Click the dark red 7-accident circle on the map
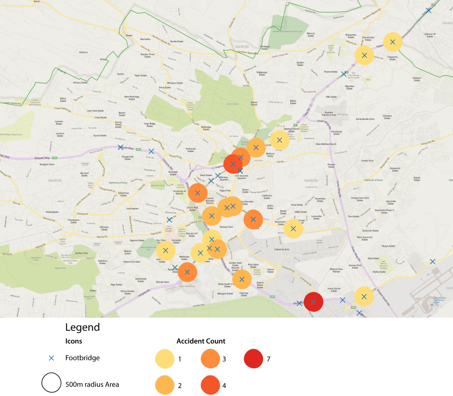Screen dimensions: 453x396 (313, 301)
